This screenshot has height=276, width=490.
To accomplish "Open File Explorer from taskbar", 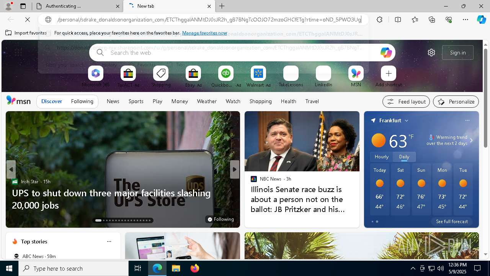I will (x=176, y=268).
